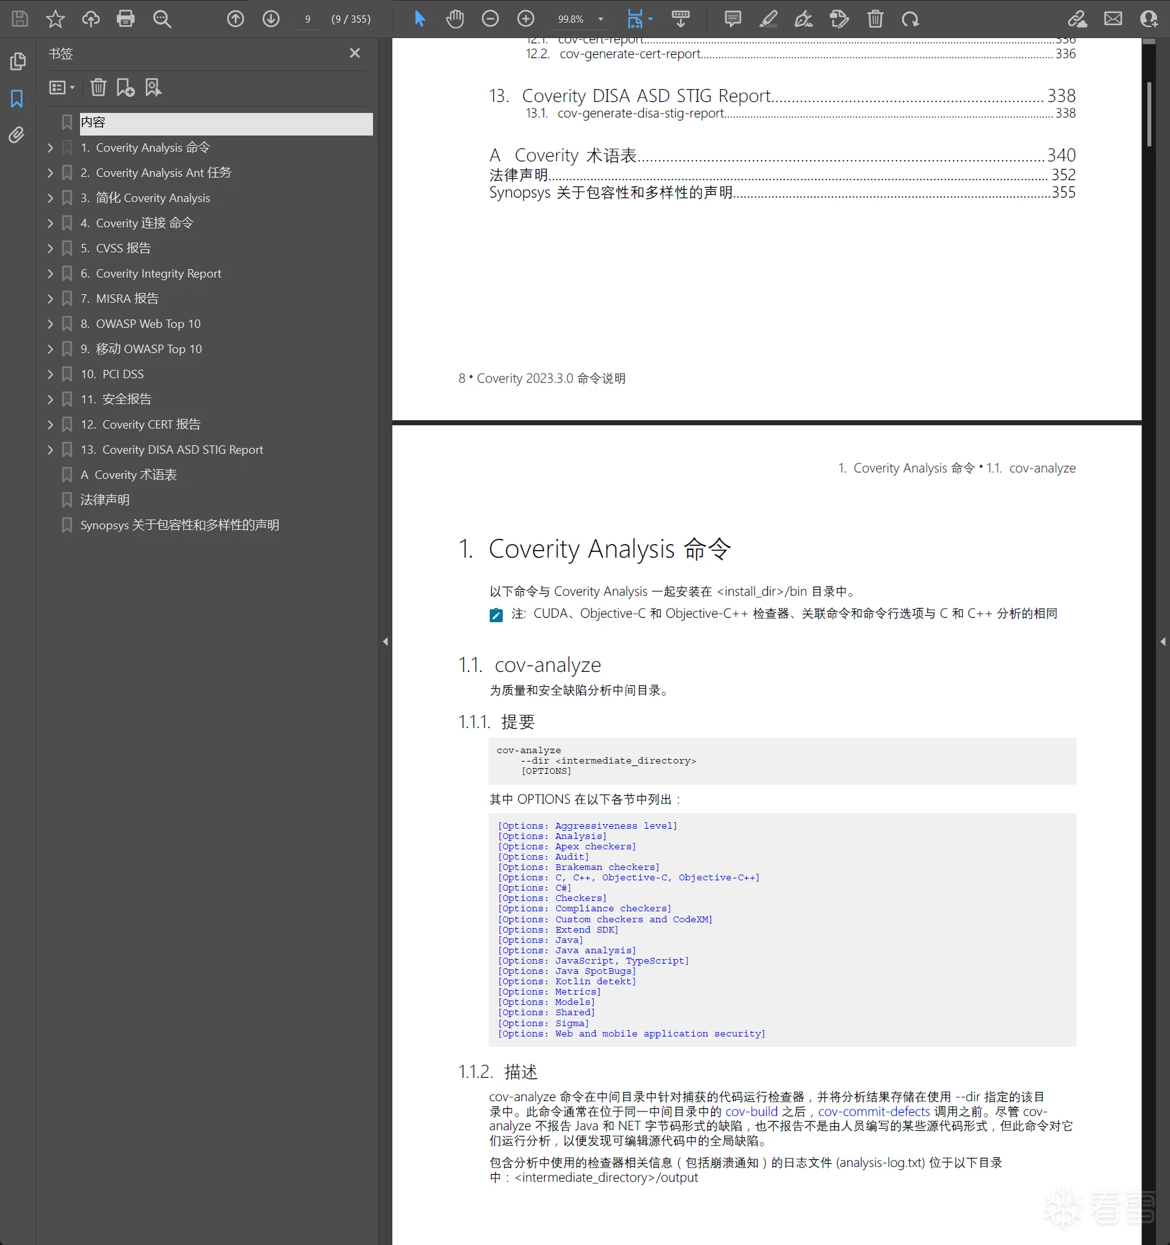The image size is (1170, 1245).
Task: Collapse left panel with the arrow handle
Action: point(385,642)
